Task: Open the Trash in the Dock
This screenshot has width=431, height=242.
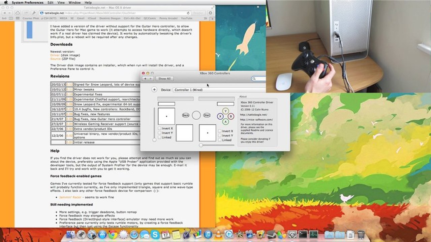Action: [361, 234]
